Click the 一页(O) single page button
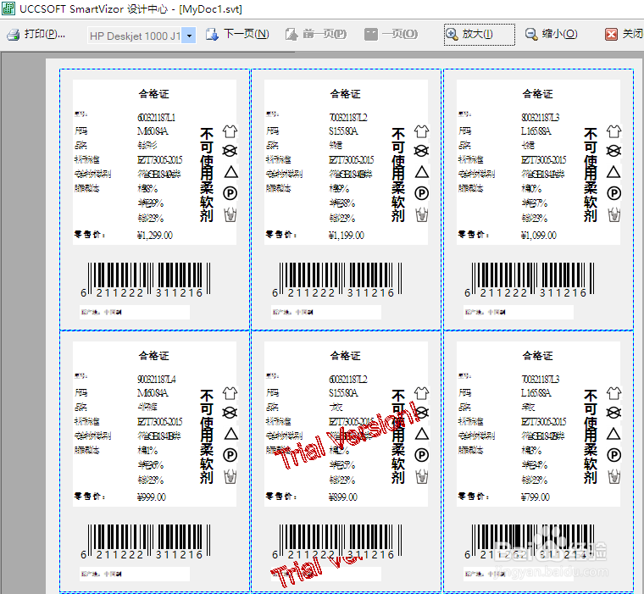 point(391,35)
